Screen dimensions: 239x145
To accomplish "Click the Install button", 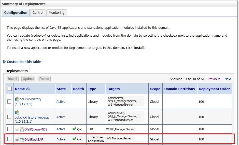I will tap(12, 79).
